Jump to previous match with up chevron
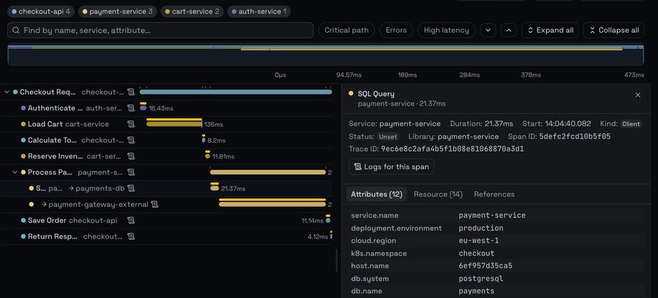The height and width of the screenshot is (298, 658). pos(509,30)
